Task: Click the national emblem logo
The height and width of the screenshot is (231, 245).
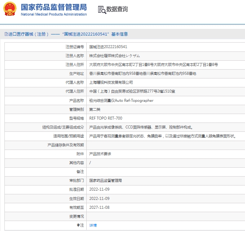Action: tap(10, 9)
